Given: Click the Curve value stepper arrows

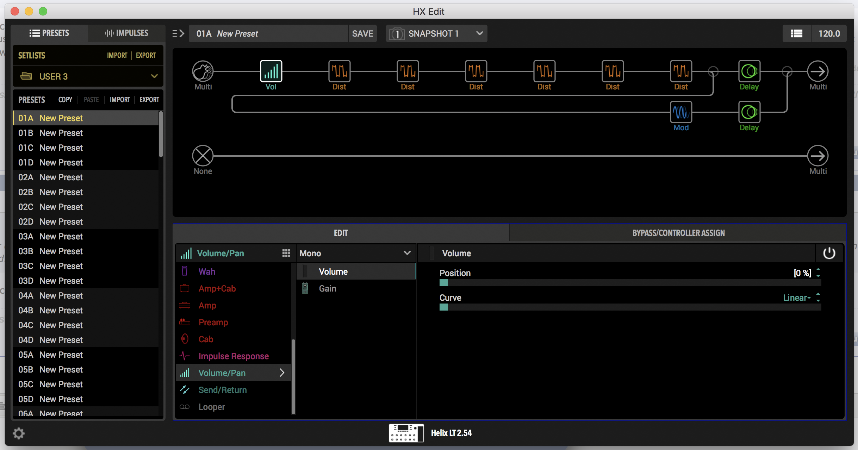Looking at the screenshot, I should point(818,298).
